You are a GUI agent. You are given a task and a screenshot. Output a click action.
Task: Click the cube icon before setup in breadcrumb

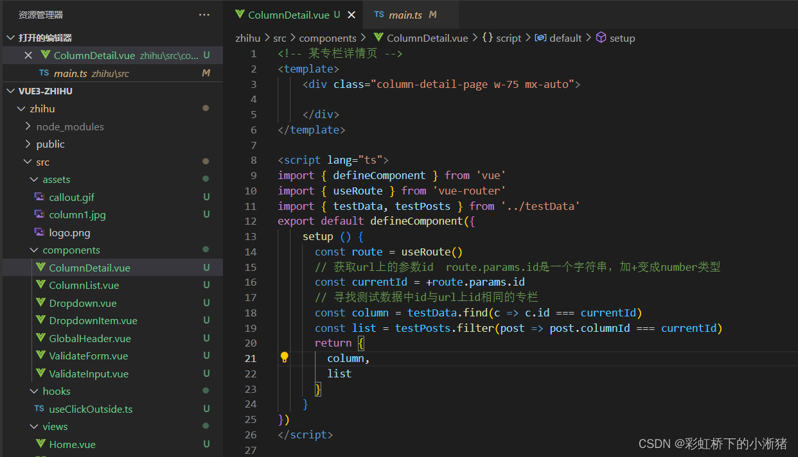601,38
